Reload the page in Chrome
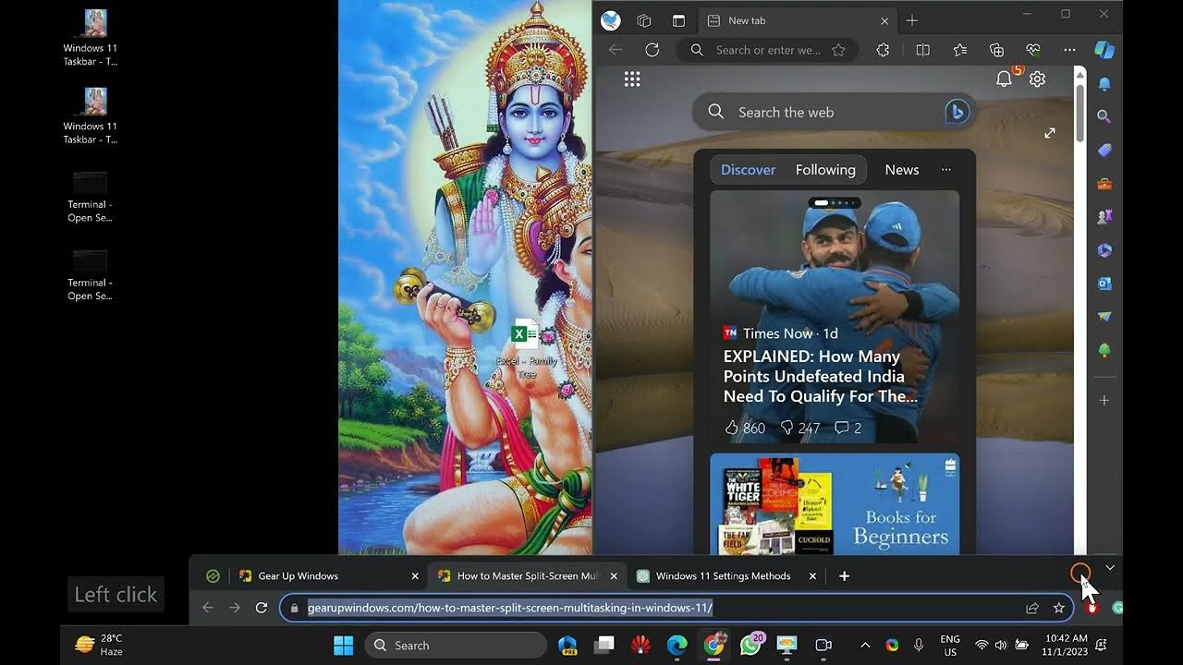Viewport: 1183px width, 665px height. 262,608
